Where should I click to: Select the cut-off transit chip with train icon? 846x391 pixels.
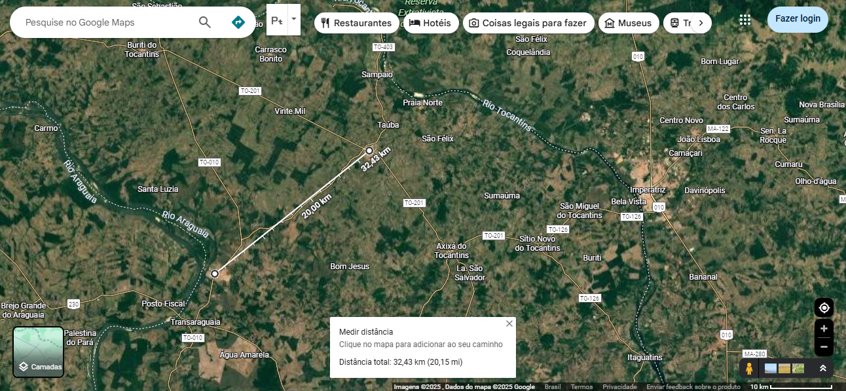coord(678,23)
